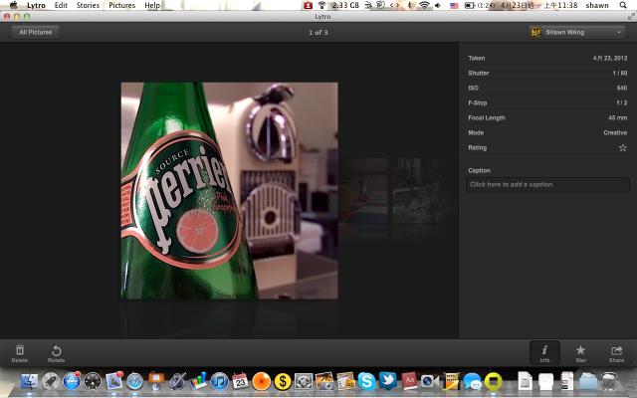Open Keynote podium icon in dock

coord(156,381)
